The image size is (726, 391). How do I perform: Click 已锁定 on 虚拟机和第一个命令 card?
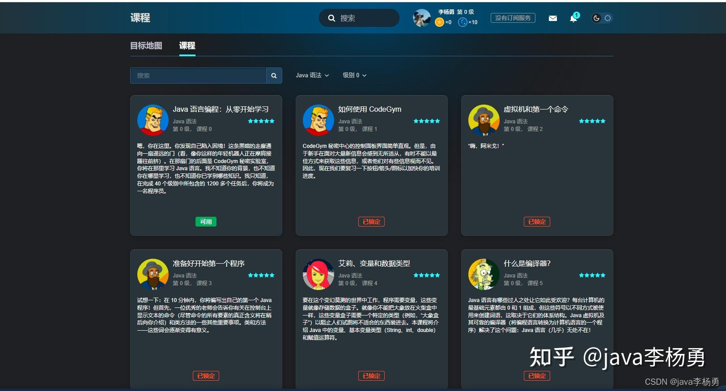tap(537, 222)
